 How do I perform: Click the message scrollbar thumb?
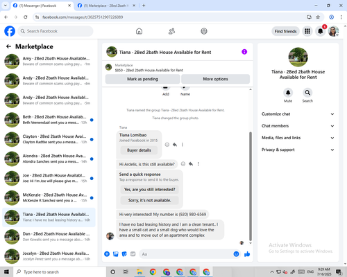(251, 186)
